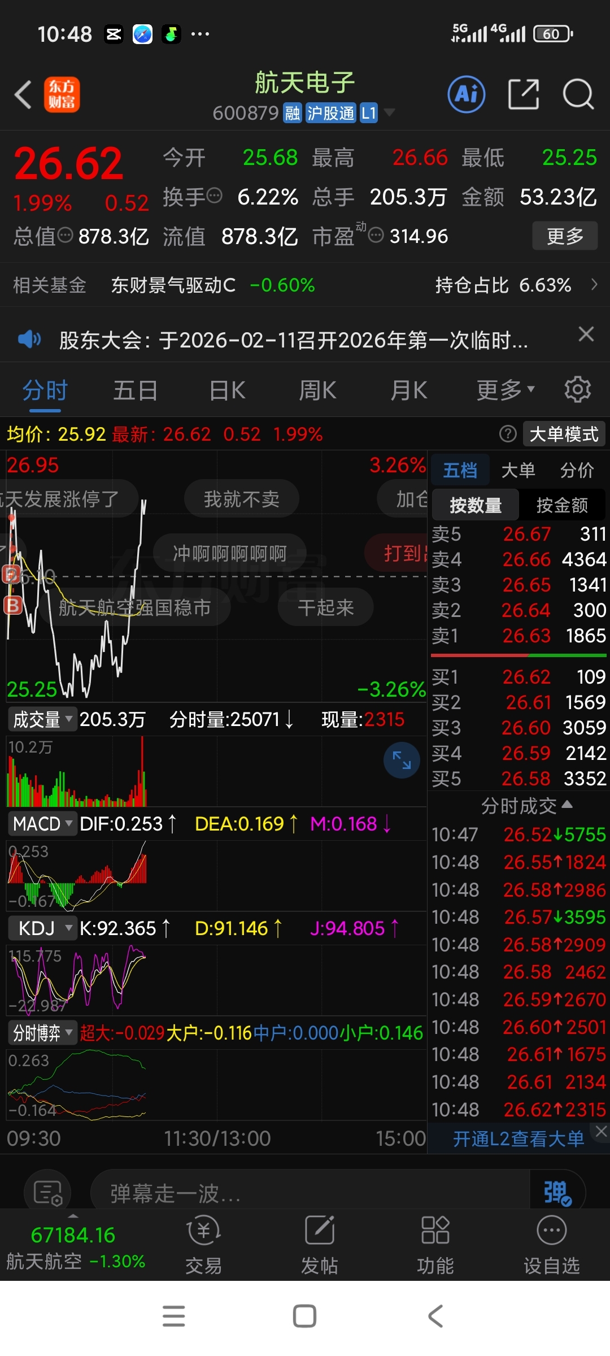
Task: Switch to 月K chart tab
Action: point(409,390)
